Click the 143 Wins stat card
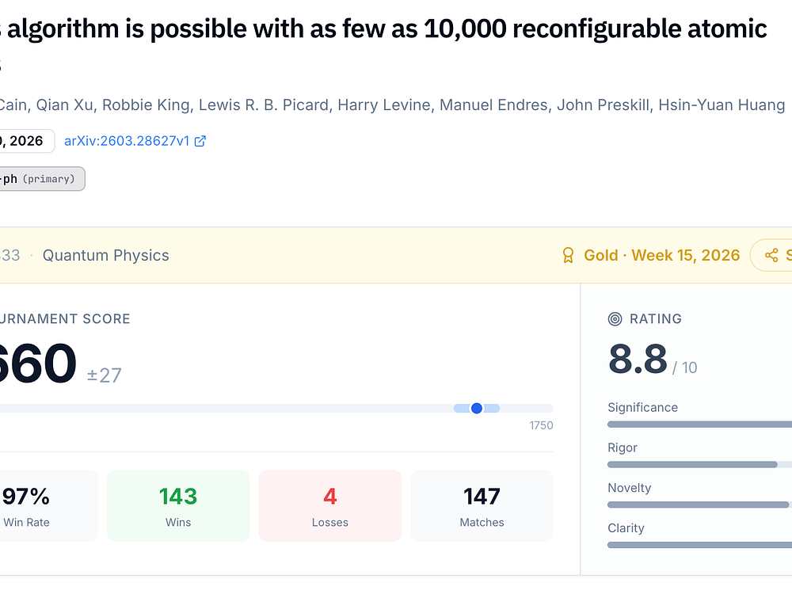The height and width of the screenshot is (594, 792). 178,506
